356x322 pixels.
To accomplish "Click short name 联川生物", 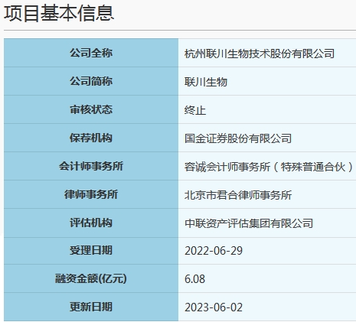I will point(206,82).
